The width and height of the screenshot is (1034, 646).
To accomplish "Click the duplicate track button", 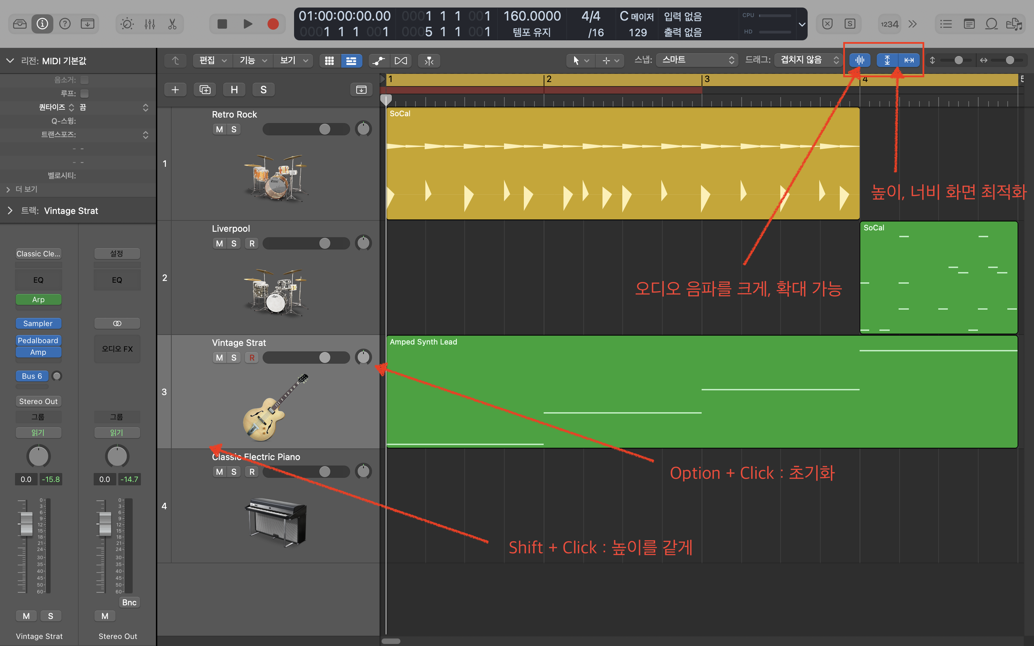I will [205, 90].
